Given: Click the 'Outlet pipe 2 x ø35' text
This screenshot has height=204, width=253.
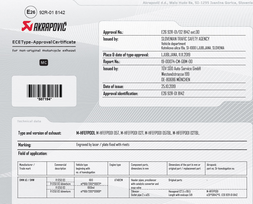Looking at the screenshot, I should [140, 195].
